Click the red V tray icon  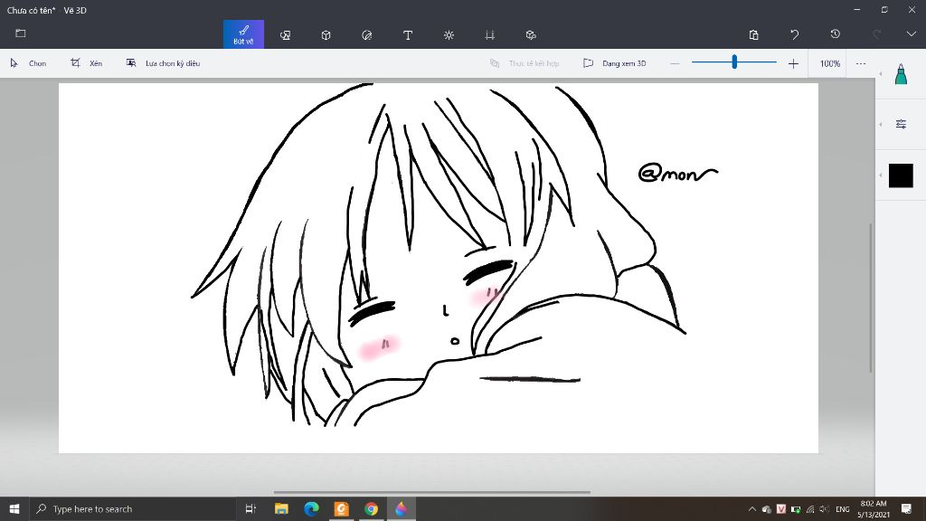point(780,509)
